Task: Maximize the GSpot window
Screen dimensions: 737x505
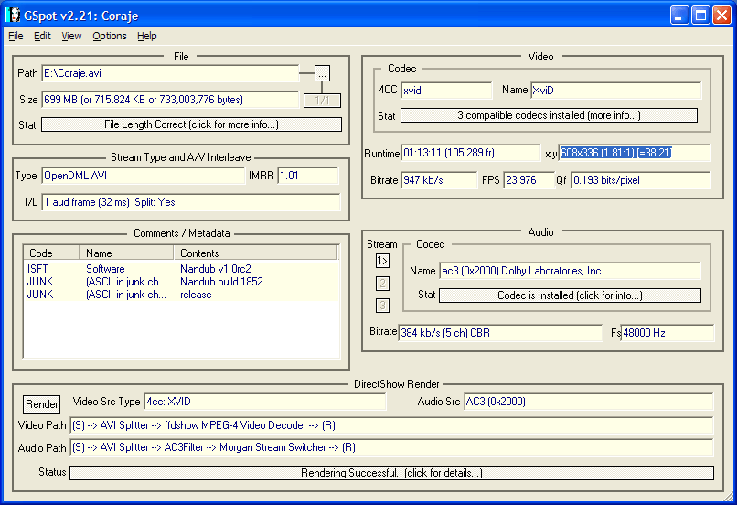Action: coord(700,16)
